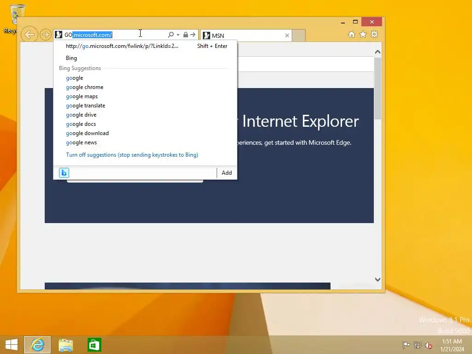Close the Internet Explorer window
This screenshot has height=354, width=472.
pos(372,22)
